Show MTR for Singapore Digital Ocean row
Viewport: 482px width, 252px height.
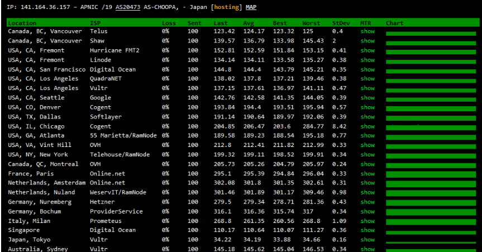tap(368, 230)
